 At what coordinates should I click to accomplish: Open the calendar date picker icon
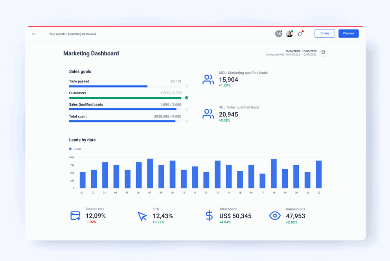323,52
